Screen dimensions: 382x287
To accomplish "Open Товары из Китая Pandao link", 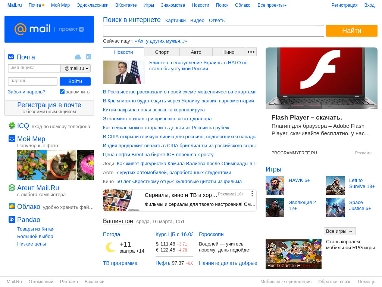I will click(x=35, y=229).
